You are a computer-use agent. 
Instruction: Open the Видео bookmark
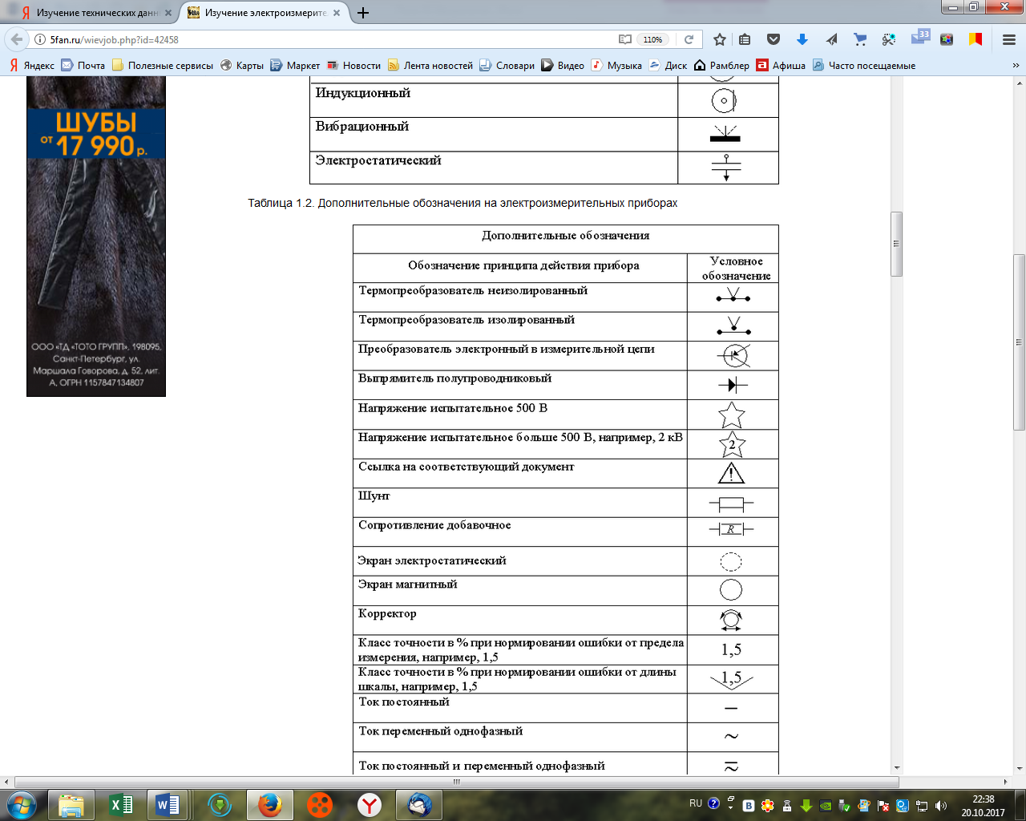563,66
